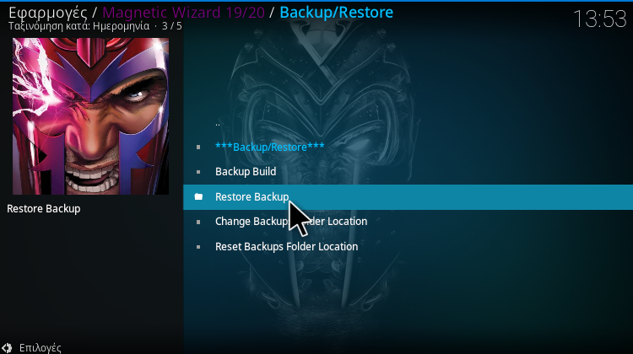Click the Restore Backup caption under artwork
633x354 pixels.
point(44,209)
